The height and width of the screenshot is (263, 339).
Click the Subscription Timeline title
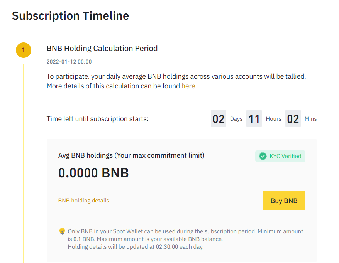pos(71,16)
